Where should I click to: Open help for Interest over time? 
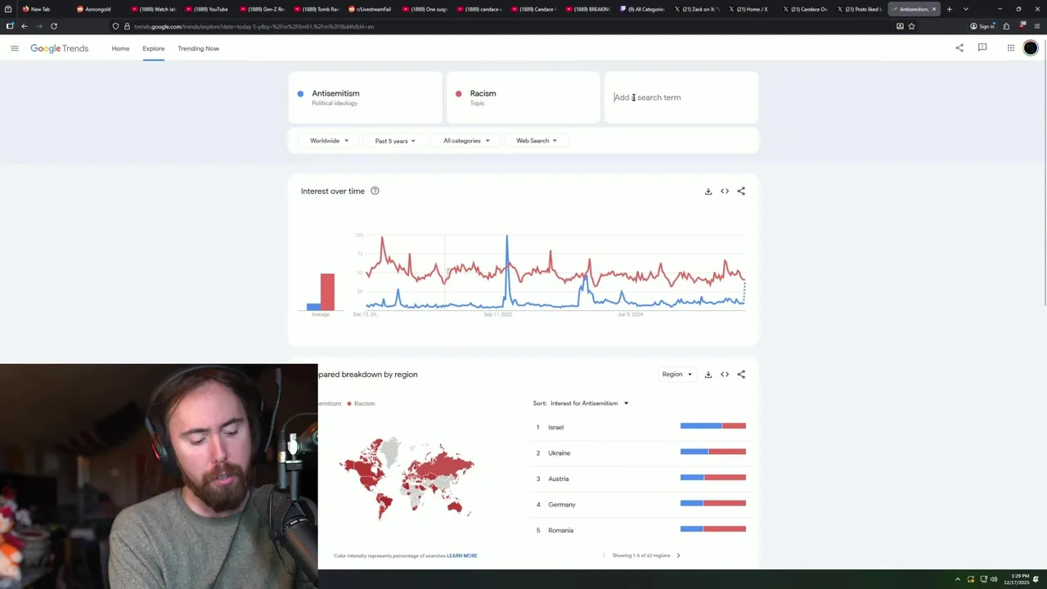click(x=375, y=191)
